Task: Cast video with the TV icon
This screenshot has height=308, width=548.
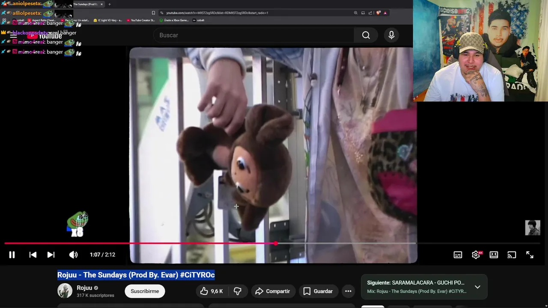Action: point(512,255)
